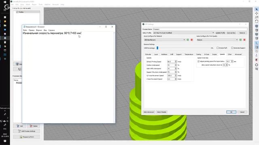Enable the Include Raft checkbox
The height and width of the screenshot is (145, 259).
(x=218, y=48)
